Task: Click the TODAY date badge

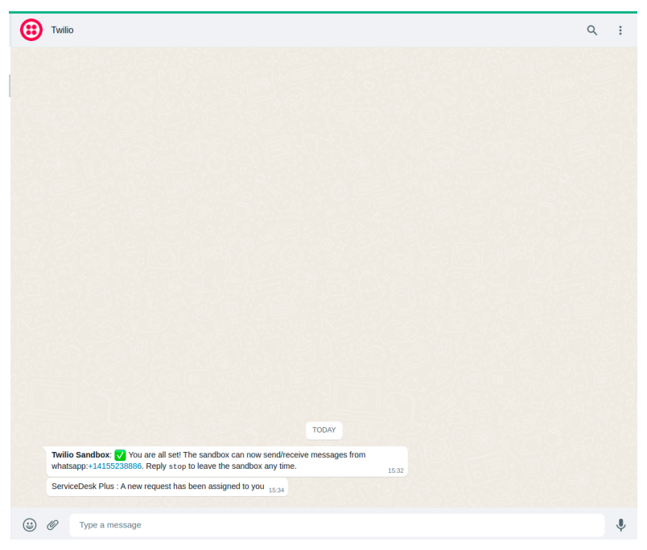Action: coord(323,430)
